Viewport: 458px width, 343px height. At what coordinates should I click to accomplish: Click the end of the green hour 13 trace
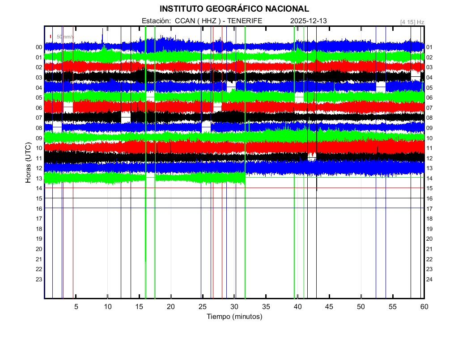[244, 178]
